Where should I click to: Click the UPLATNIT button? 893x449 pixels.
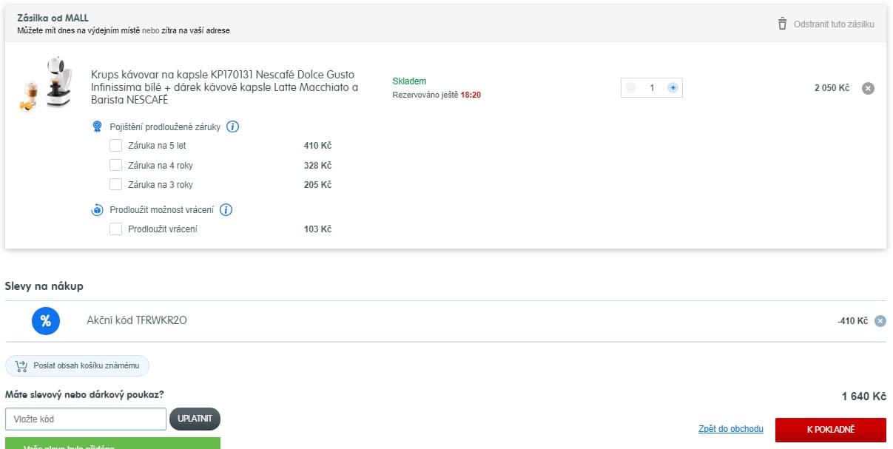pyautogui.click(x=195, y=419)
